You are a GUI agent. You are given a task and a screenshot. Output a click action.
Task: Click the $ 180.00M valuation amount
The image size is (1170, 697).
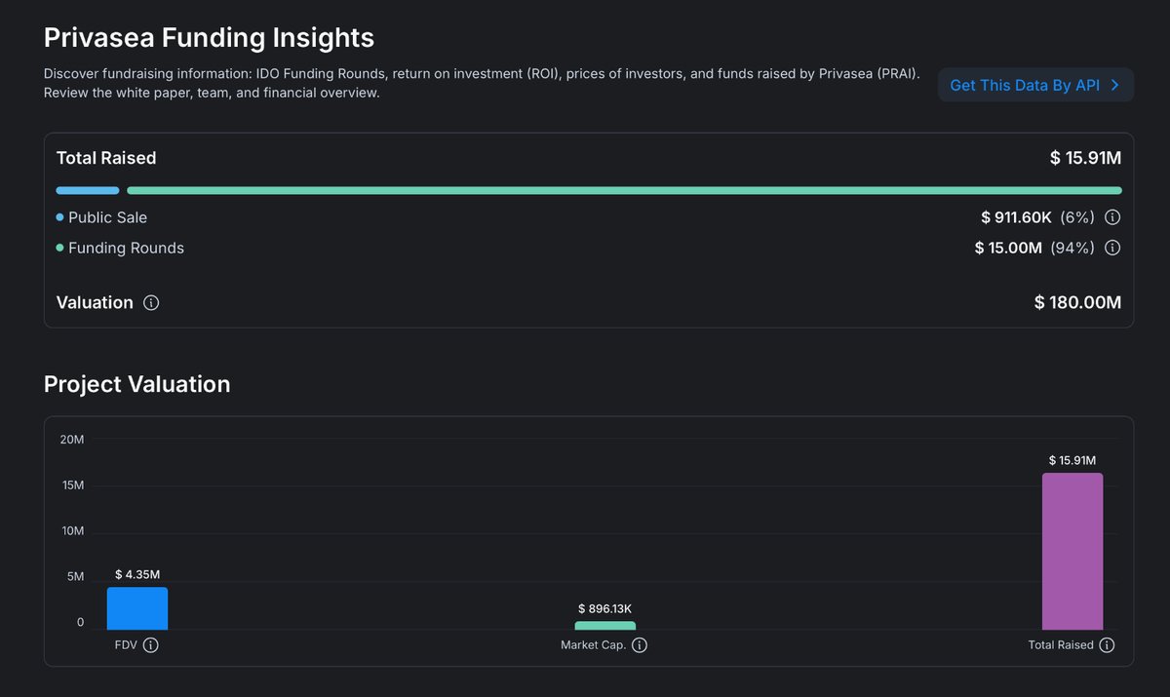pos(1077,302)
